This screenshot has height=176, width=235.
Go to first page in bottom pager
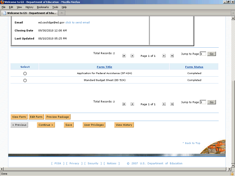pos(124,104)
